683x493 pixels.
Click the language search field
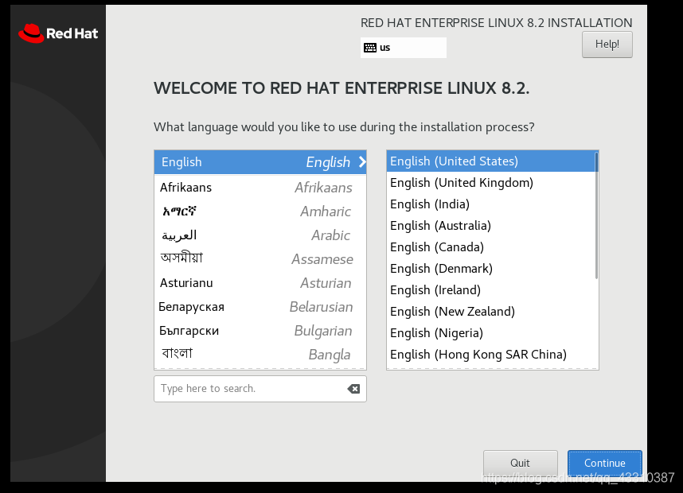tap(260, 389)
